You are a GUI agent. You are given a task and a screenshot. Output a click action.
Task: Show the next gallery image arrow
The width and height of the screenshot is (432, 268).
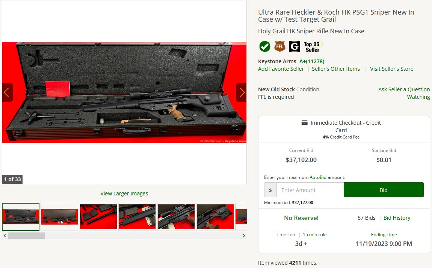[x=242, y=92]
